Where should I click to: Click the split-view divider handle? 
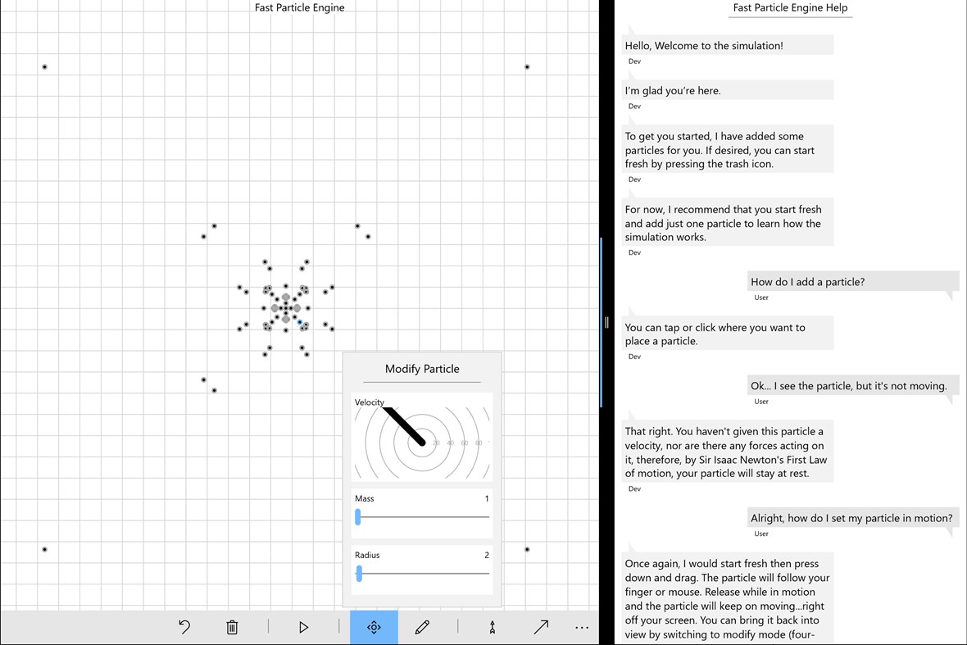tap(607, 323)
